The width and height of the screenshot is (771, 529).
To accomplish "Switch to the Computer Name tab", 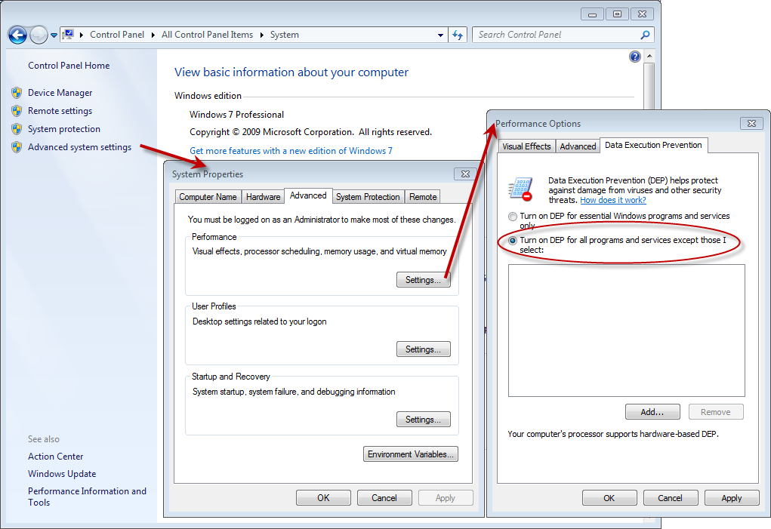I will [x=208, y=196].
